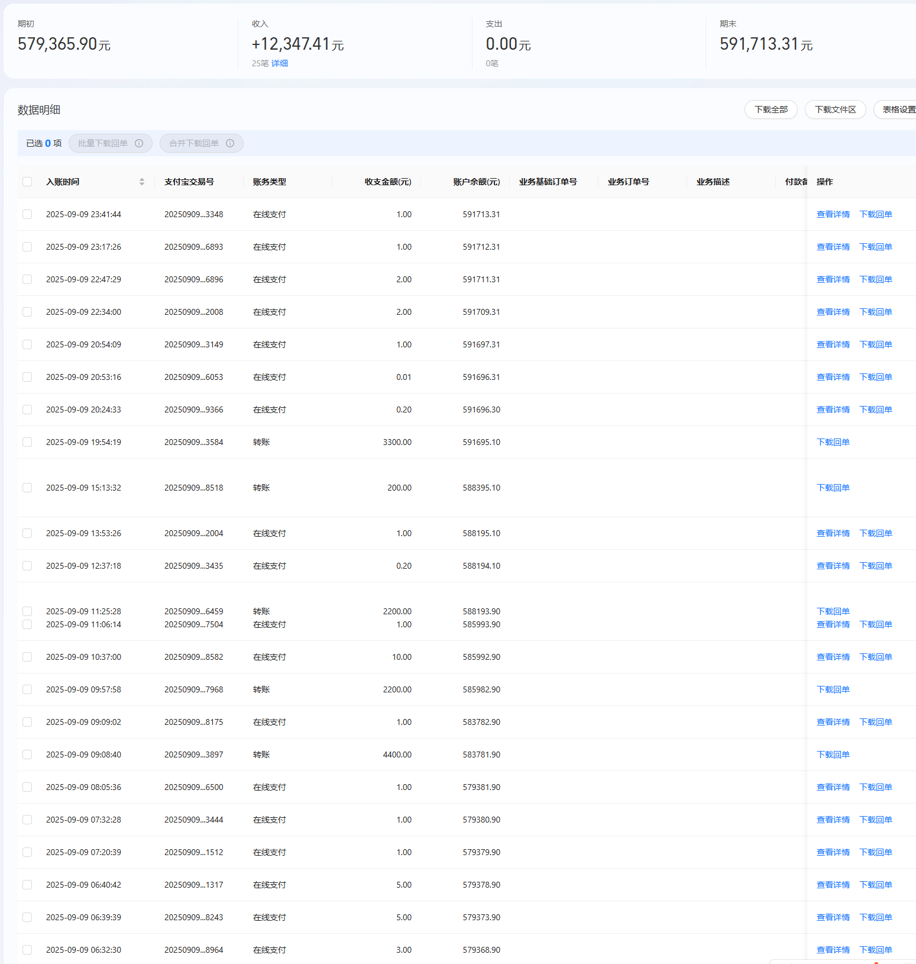Select checkbox for 3300.00 transfer row
Viewport: 916px width, 964px height.
[27, 442]
